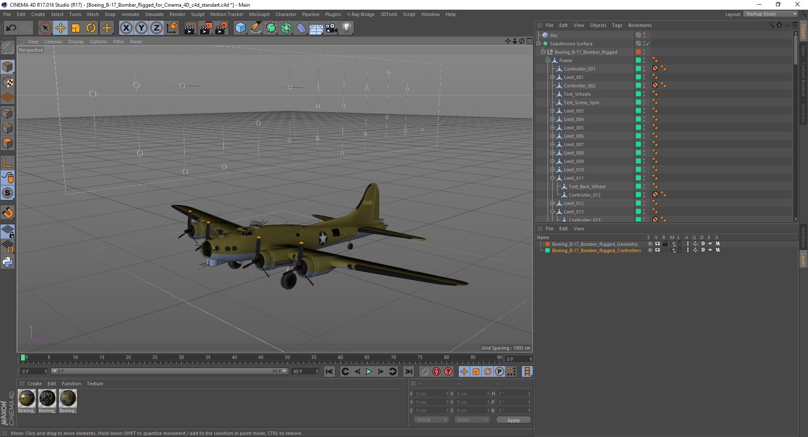Render the active view

(x=190, y=28)
